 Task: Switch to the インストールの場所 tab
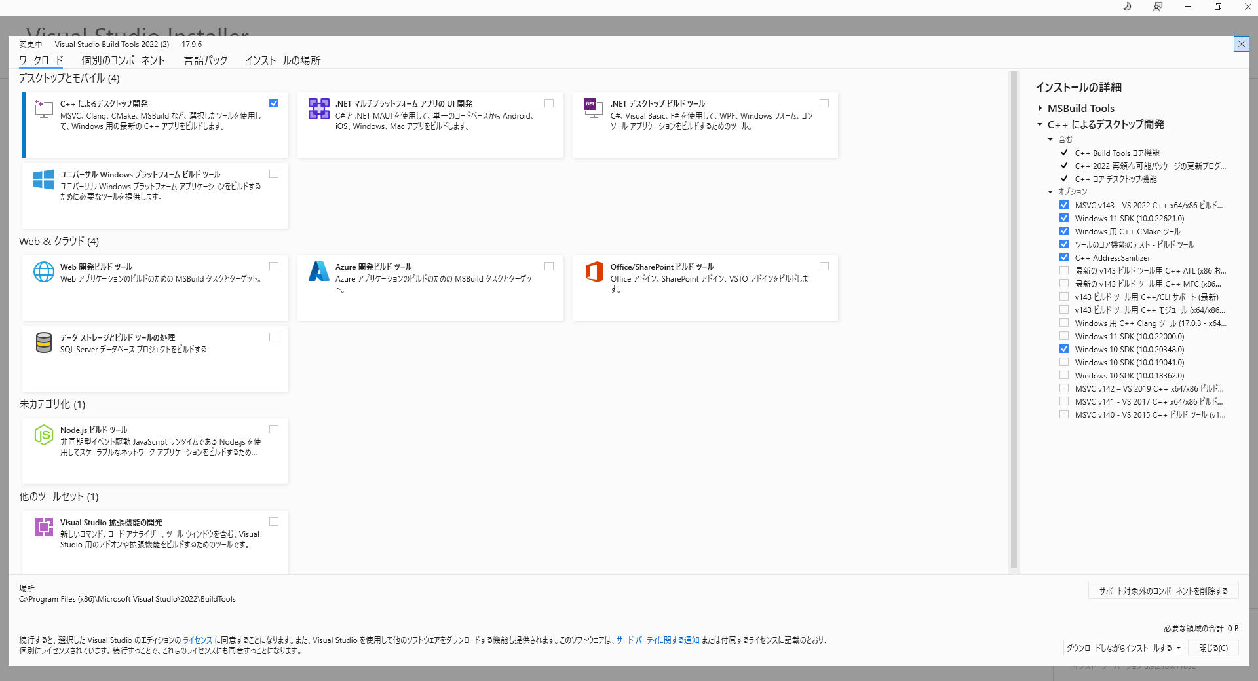283,60
